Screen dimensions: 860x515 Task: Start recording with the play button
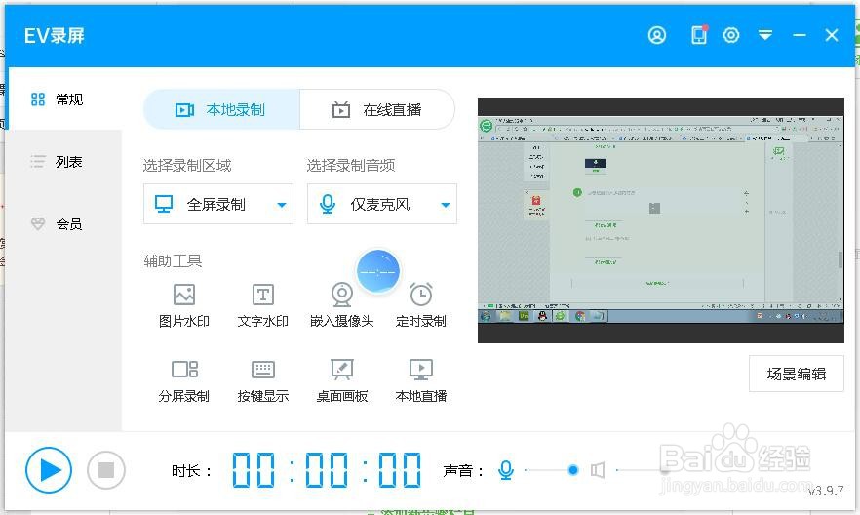(x=49, y=470)
